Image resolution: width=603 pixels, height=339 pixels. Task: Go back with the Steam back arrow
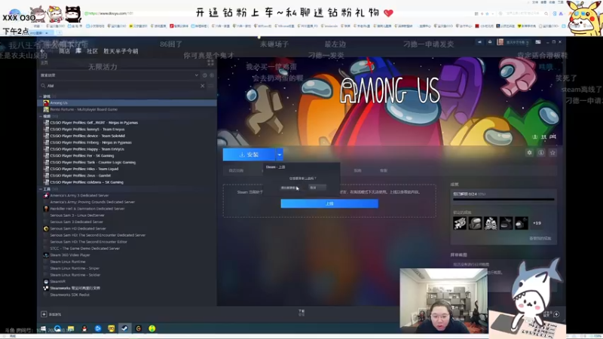pyautogui.click(x=42, y=51)
